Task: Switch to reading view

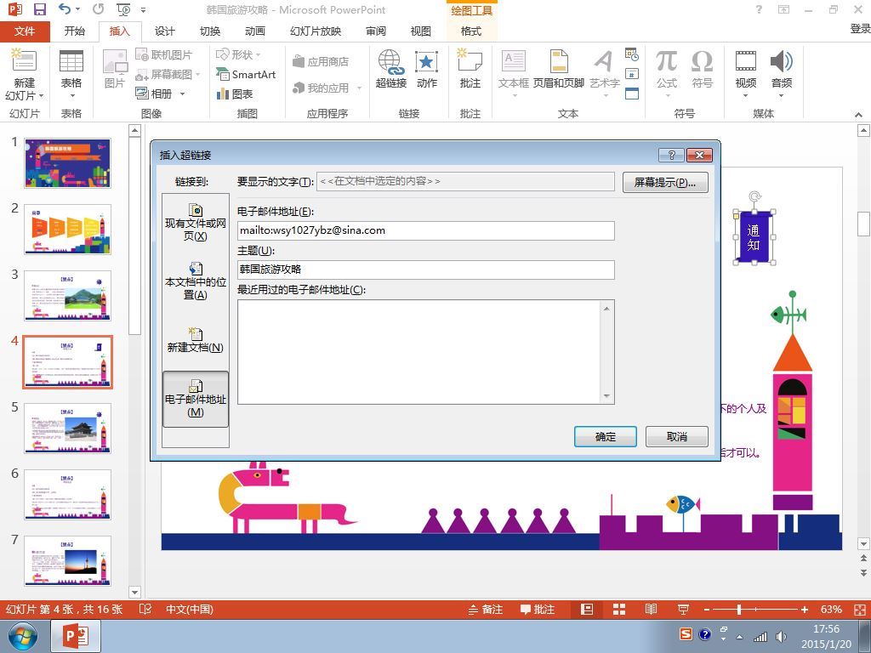Action: (x=651, y=609)
